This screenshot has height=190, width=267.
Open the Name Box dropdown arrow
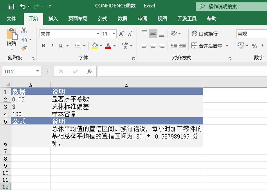(x=38, y=71)
